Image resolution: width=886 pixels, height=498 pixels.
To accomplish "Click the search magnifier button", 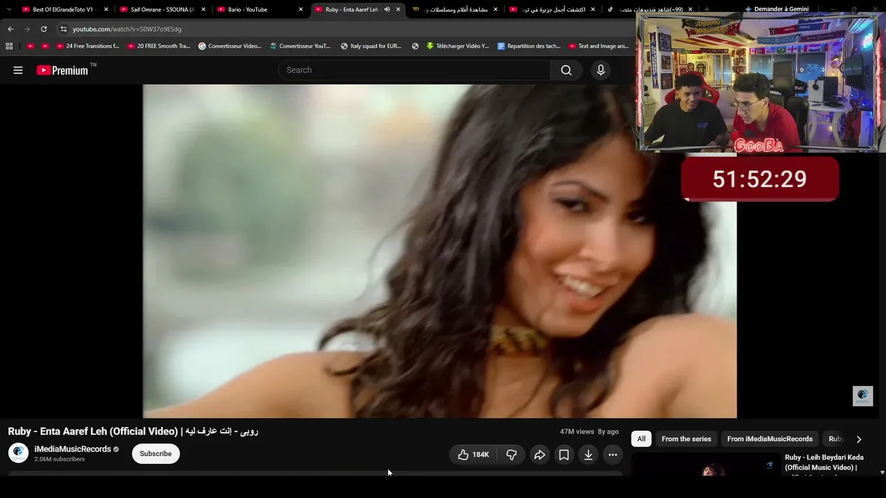I will pos(566,70).
